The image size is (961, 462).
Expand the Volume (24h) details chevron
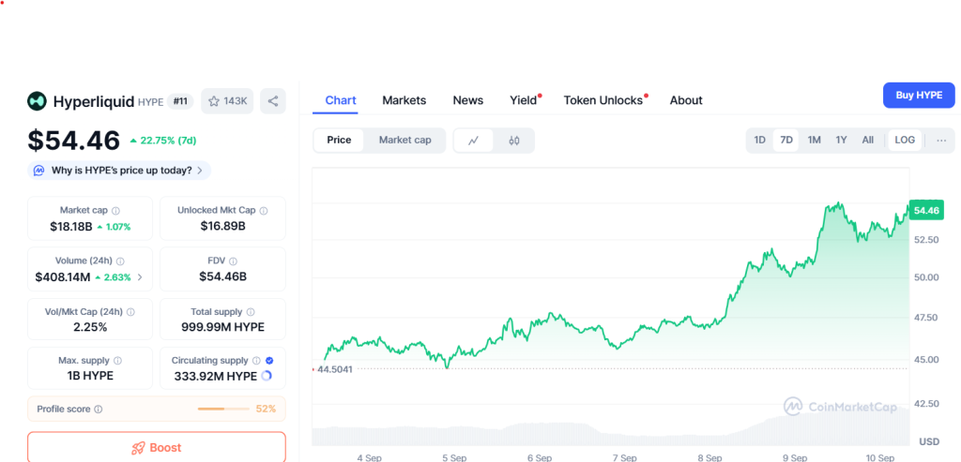coord(141,277)
